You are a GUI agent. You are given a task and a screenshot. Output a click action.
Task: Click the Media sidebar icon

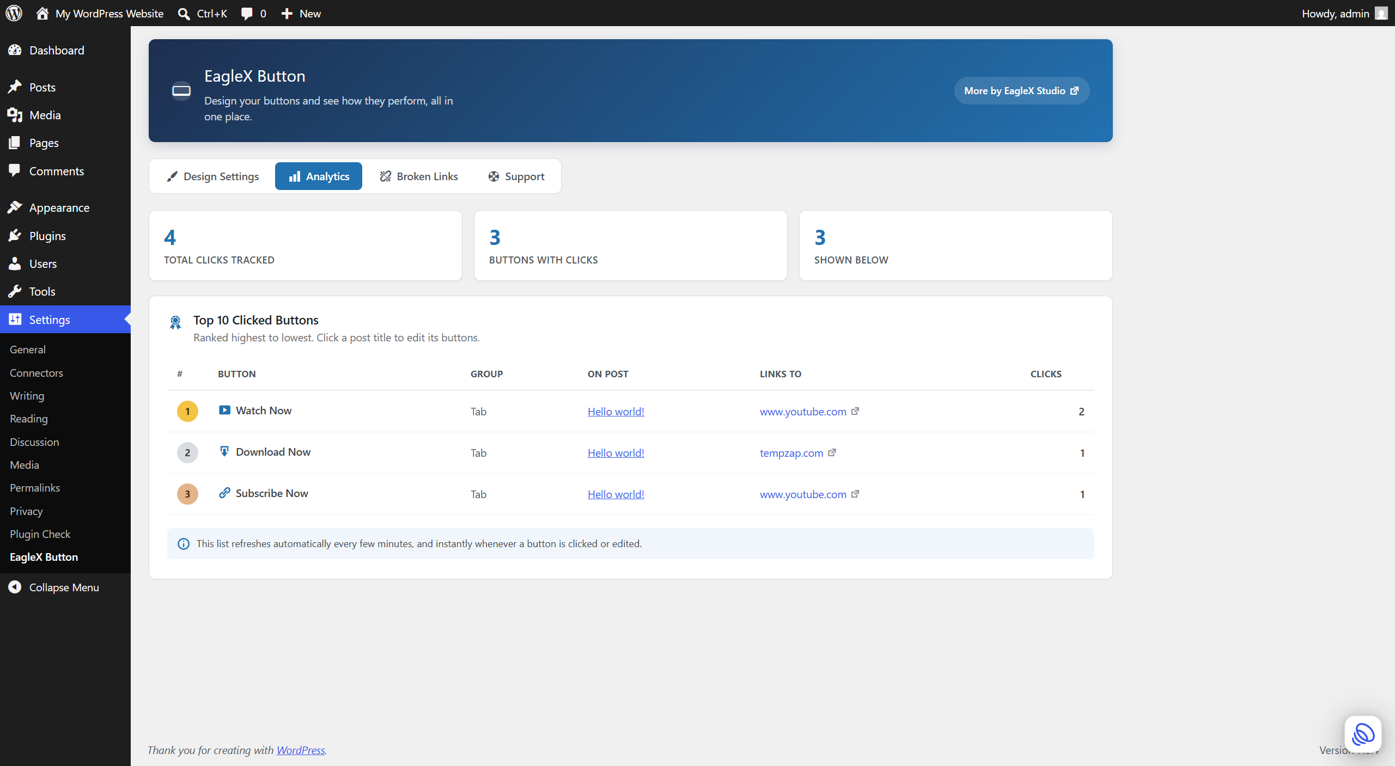[15, 115]
